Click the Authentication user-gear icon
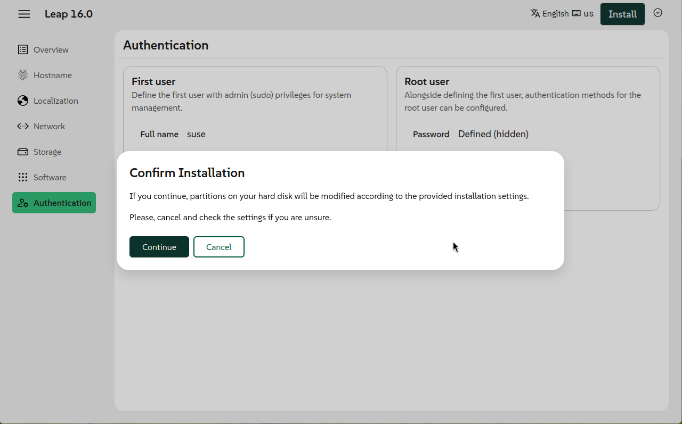 tap(23, 203)
